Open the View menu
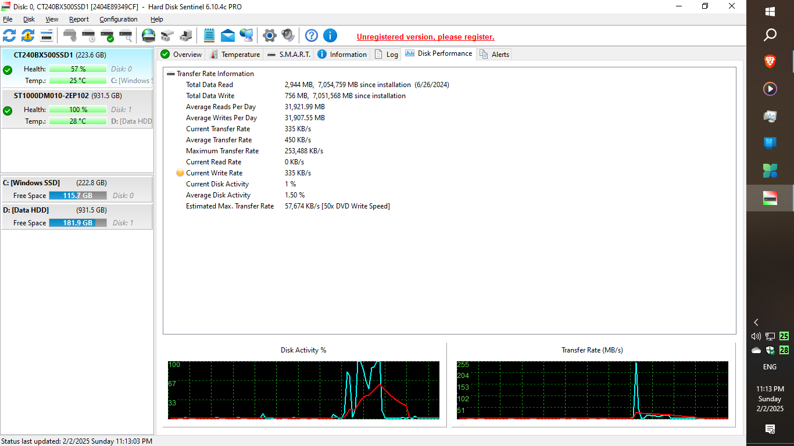Screen dimensions: 794x446 pyautogui.click(x=52, y=19)
